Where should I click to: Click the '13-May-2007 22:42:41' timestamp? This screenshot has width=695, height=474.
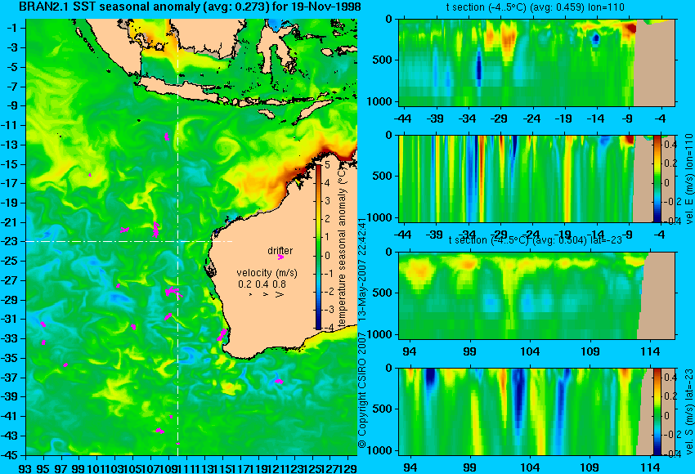point(361,270)
